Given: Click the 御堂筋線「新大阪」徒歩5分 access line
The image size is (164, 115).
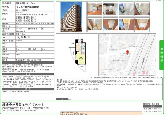Looking at the screenshot, I should click(x=26, y=17).
